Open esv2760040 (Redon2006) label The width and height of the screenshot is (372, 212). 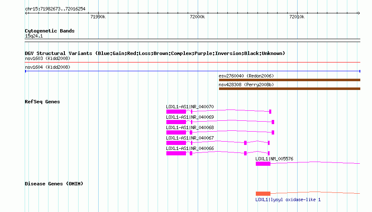click(246, 76)
